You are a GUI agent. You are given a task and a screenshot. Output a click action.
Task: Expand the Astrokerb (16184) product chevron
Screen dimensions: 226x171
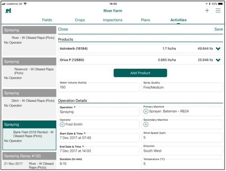tap(218, 49)
